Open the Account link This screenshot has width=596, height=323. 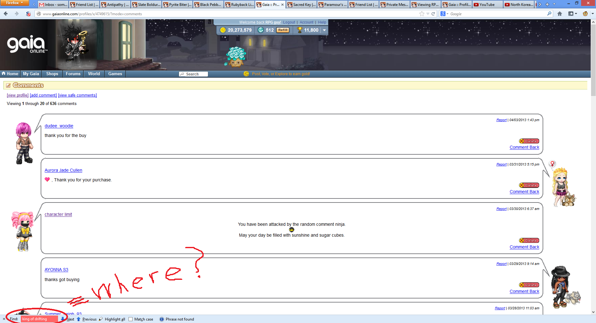(x=306, y=22)
